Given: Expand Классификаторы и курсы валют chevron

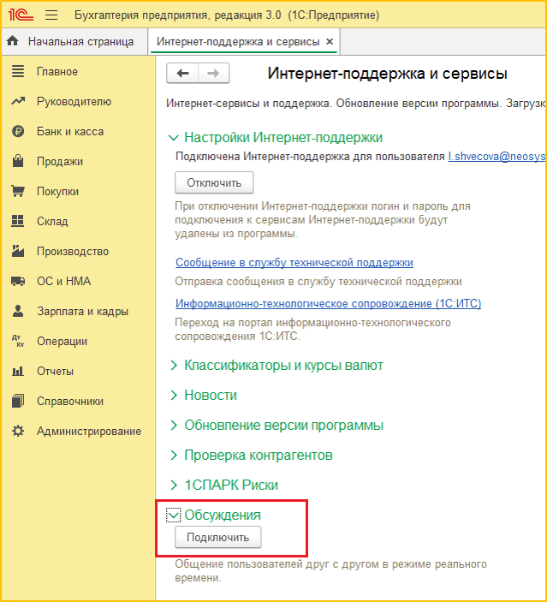Looking at the screenshot, I should point(174,365).
